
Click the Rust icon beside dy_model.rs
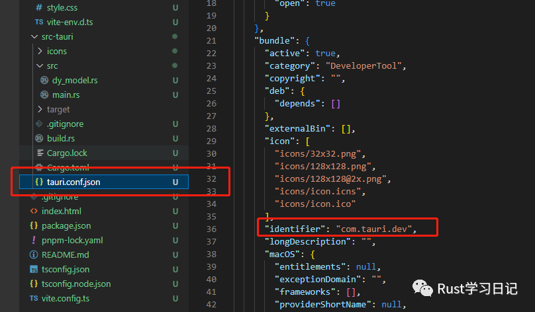pos(44,81)
